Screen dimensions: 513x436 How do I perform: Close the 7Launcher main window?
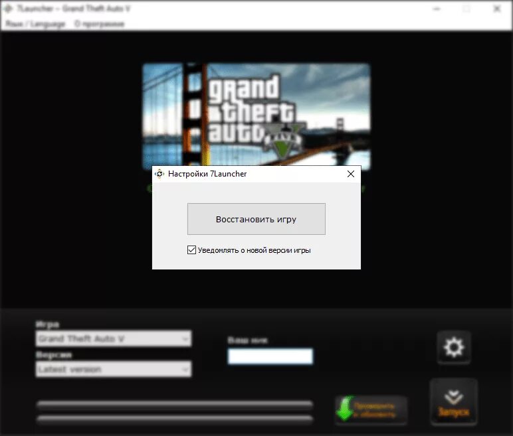(x=497, y=9)
